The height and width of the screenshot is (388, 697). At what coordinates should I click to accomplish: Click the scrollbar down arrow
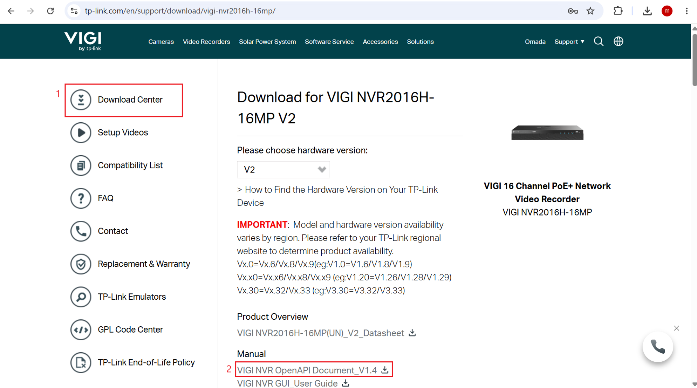coord(694,384)
